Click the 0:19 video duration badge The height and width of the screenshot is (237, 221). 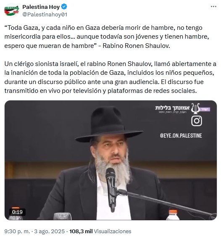[x=17, y=212]
